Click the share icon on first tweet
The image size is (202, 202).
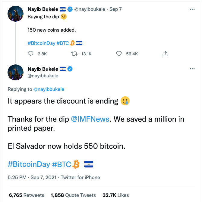click(x=165, y=54)
